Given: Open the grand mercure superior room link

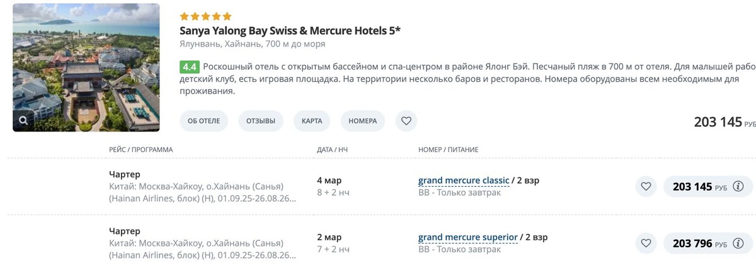Looking at the screenshot, I should (467, 237).
